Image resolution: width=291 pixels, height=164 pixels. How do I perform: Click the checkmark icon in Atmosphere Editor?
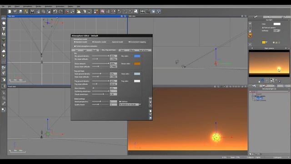point(151,114)
